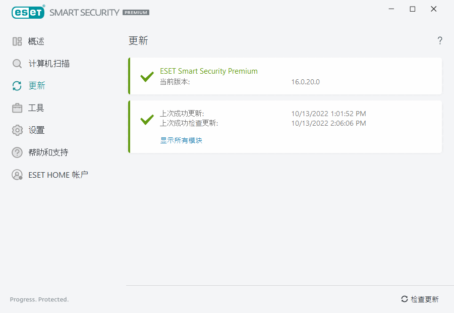Screen dimensions: 454x313
Task: Click the Computer scan magnifier icon
Action: (17, 64)
